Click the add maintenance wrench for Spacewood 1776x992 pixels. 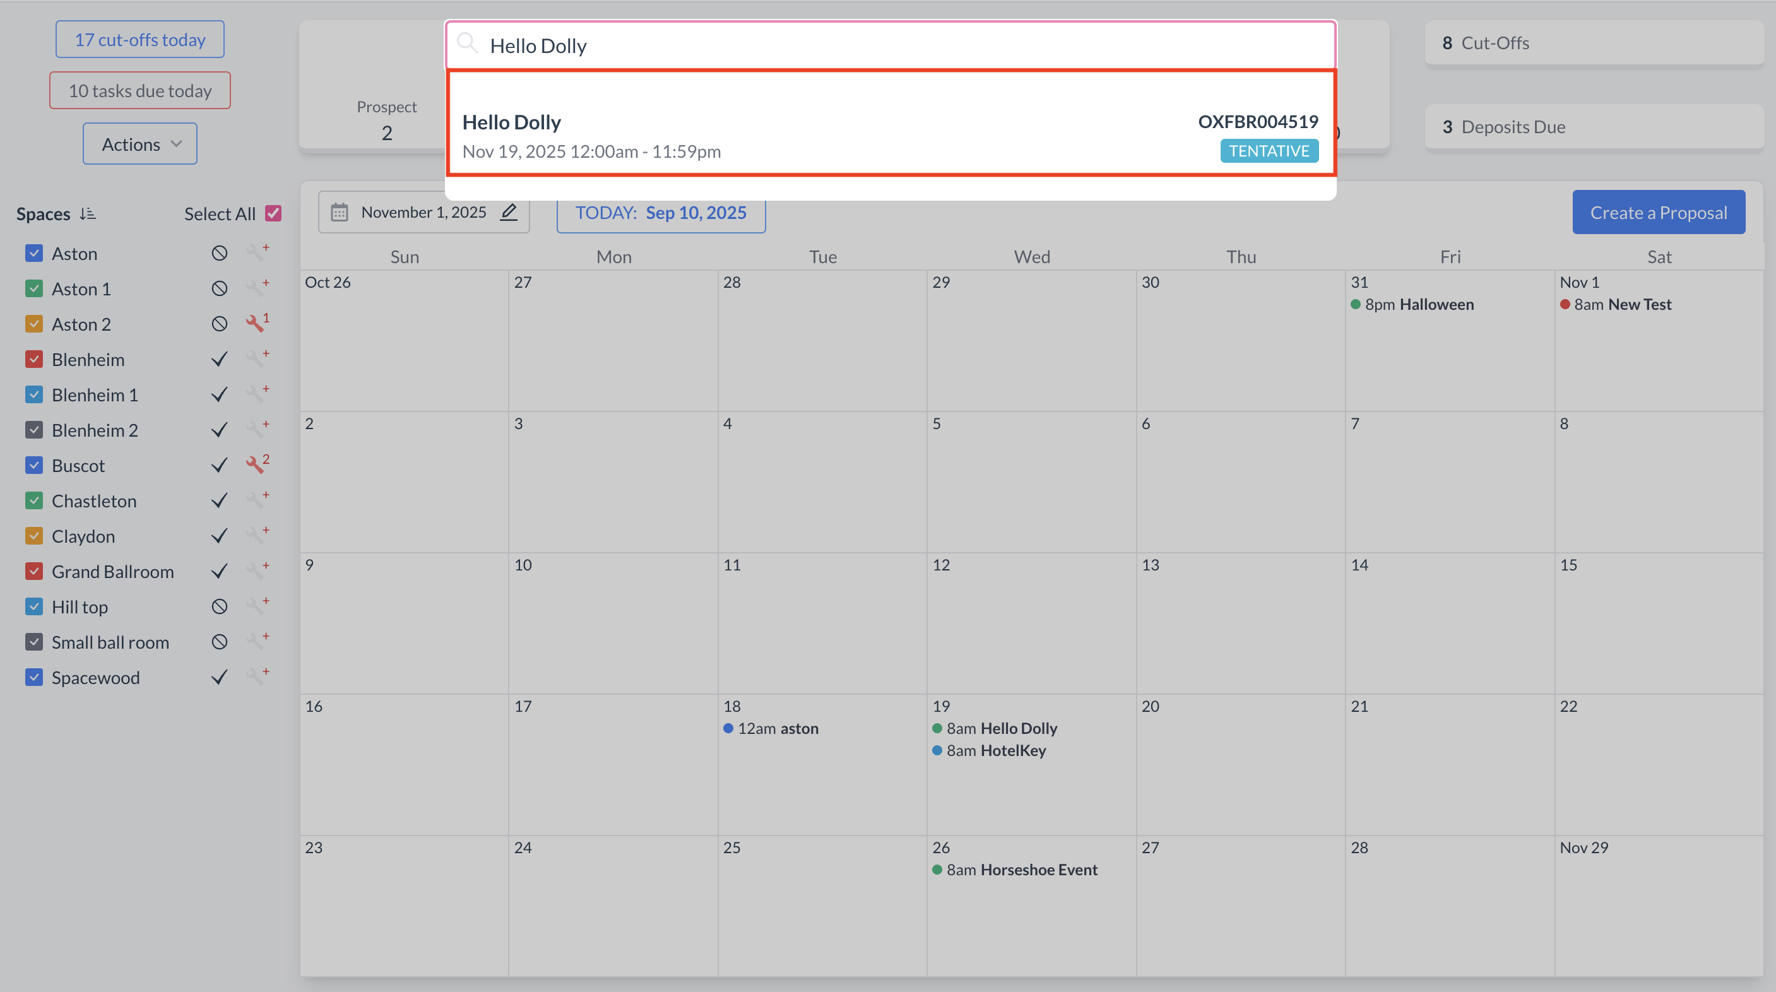pos(257,676)
